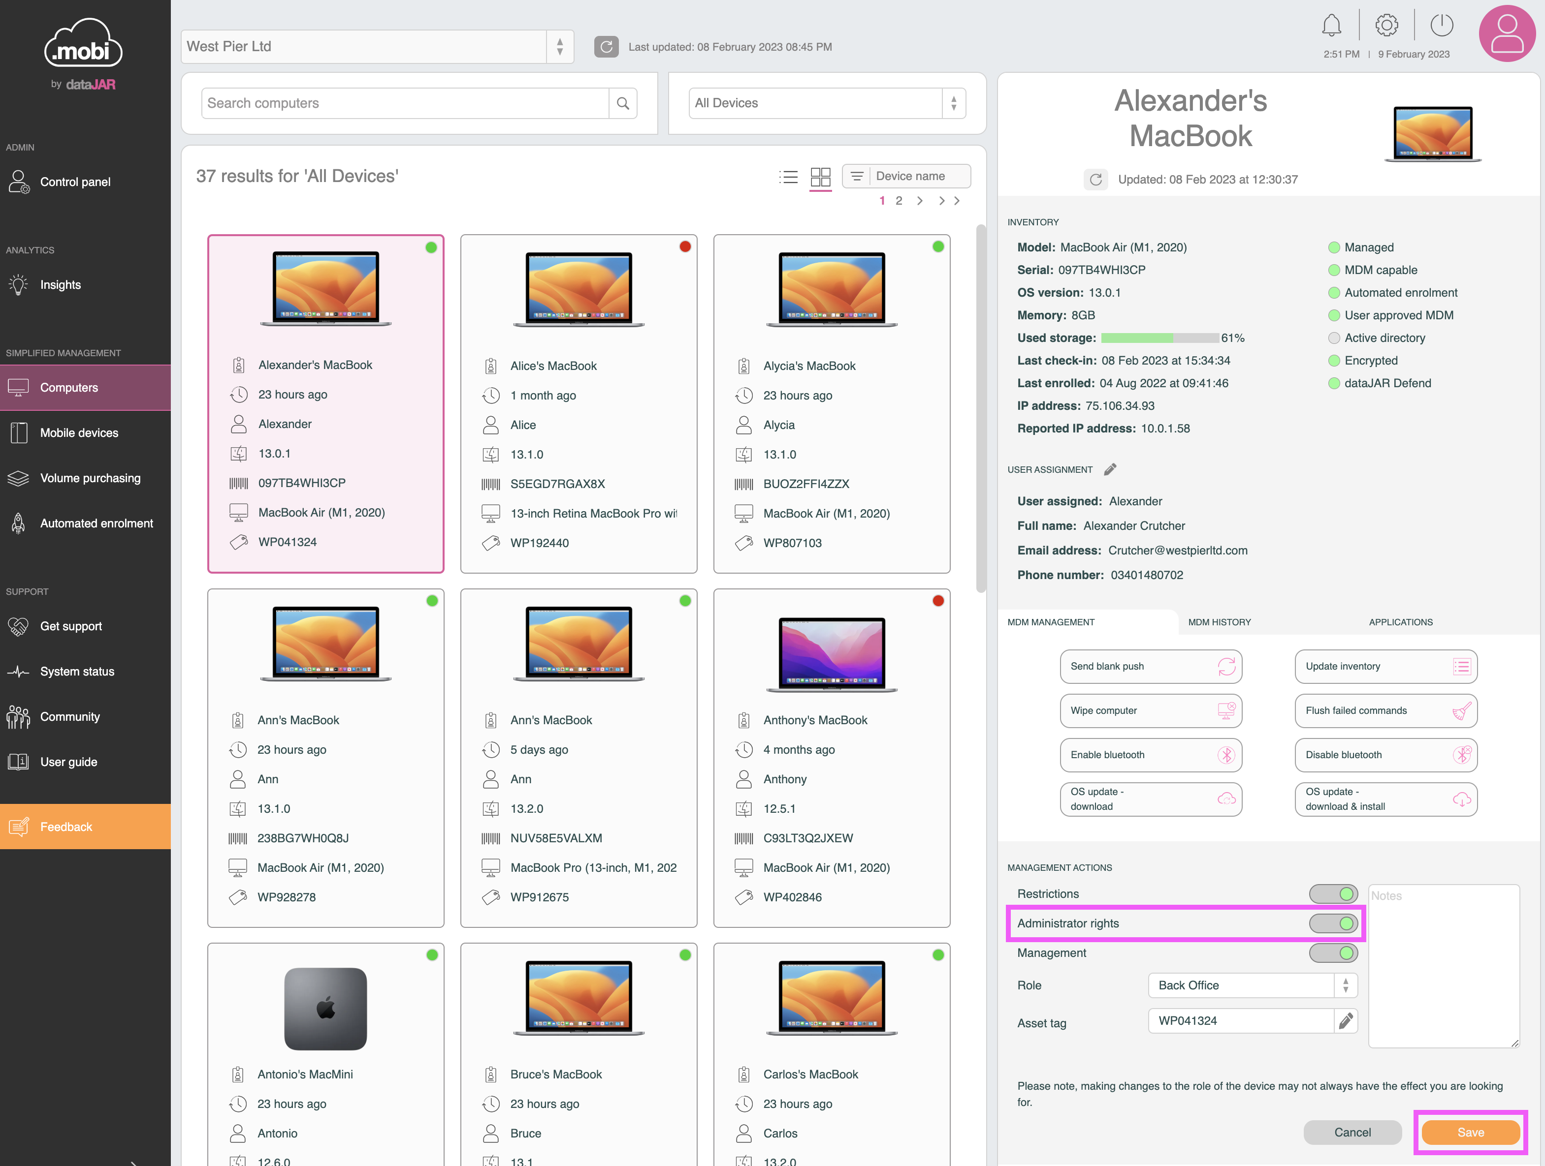The image size is (1545, 1166).
Task: Switch to list view layout
Action: pos(789,177)
